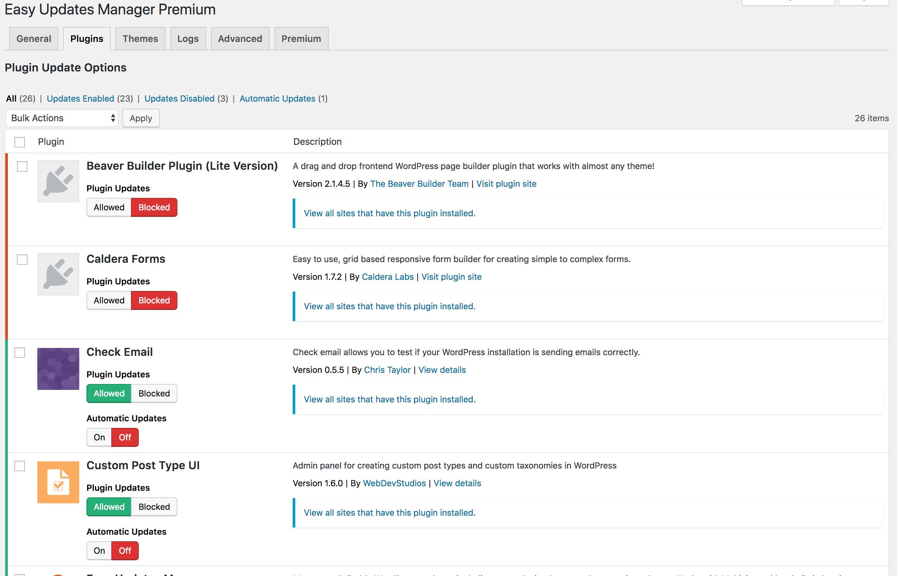Image resolution: width=897 pixels, height=576 pixels.
Task: Turn Off automatic updates for Check Email
Action: 125,437
